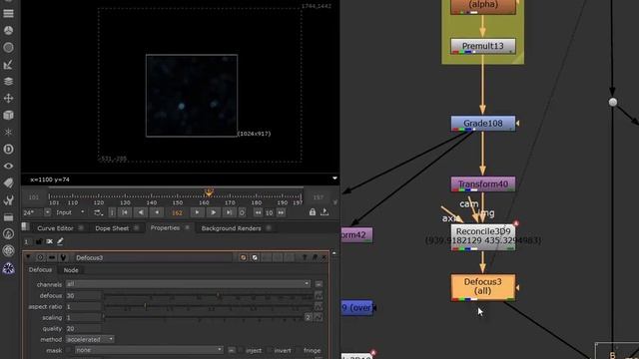Select the Defocus tab of Defocus3
The image size is (639, 359).
click(40, 270)
